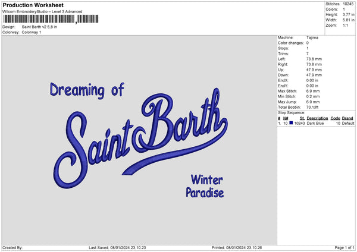Screen dimensions: 357x252
Task: Click the 'Winter Paradise' text in the design
Action: point(204,186)
